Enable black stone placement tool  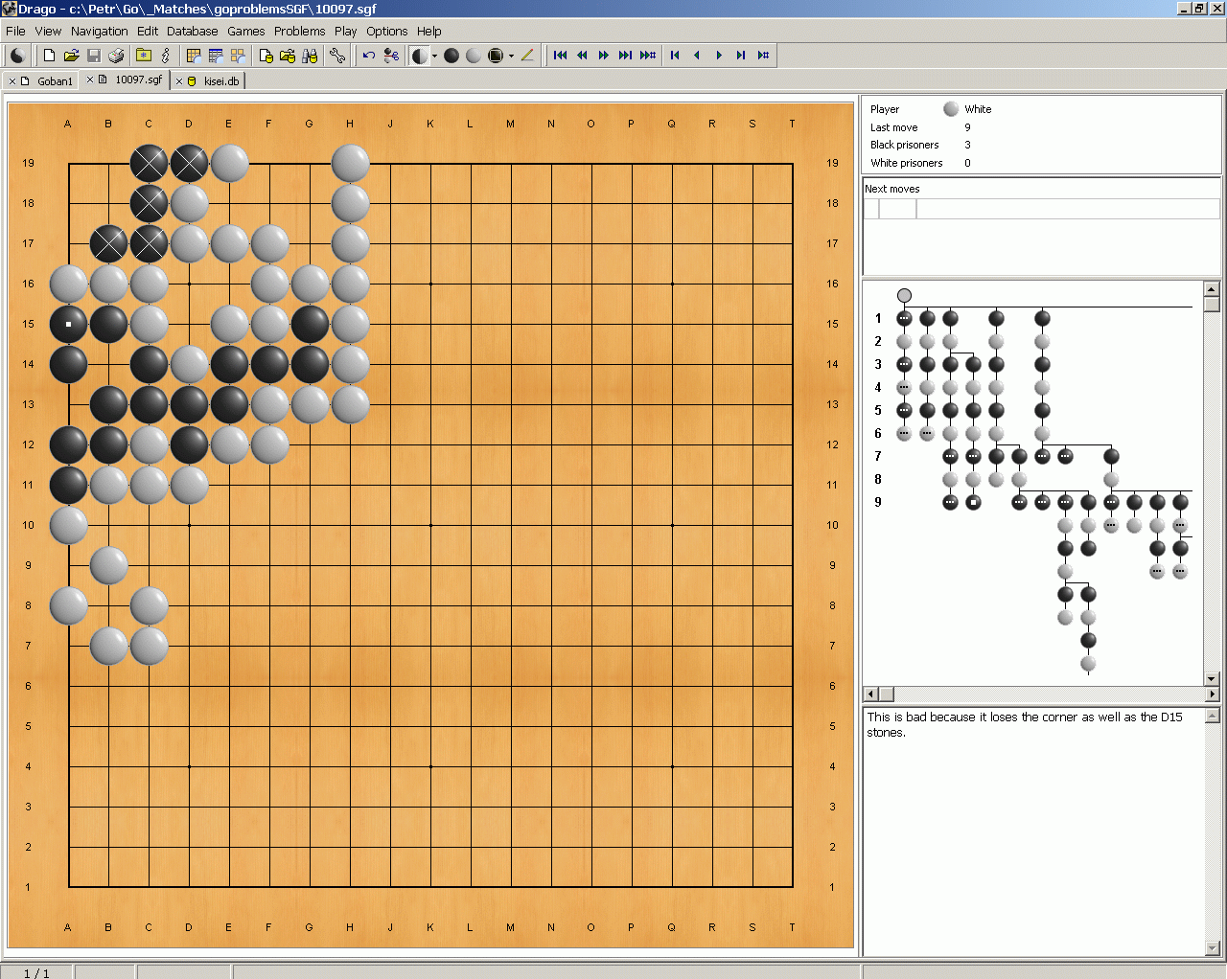click(451, 56)
